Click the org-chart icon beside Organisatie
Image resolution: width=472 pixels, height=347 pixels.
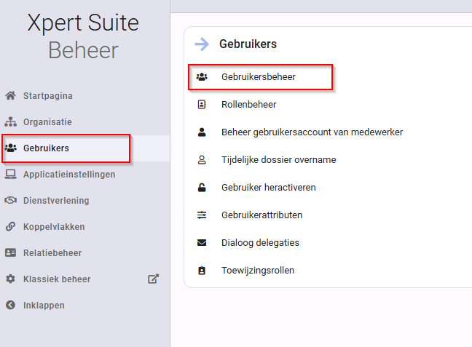[10, 121]
